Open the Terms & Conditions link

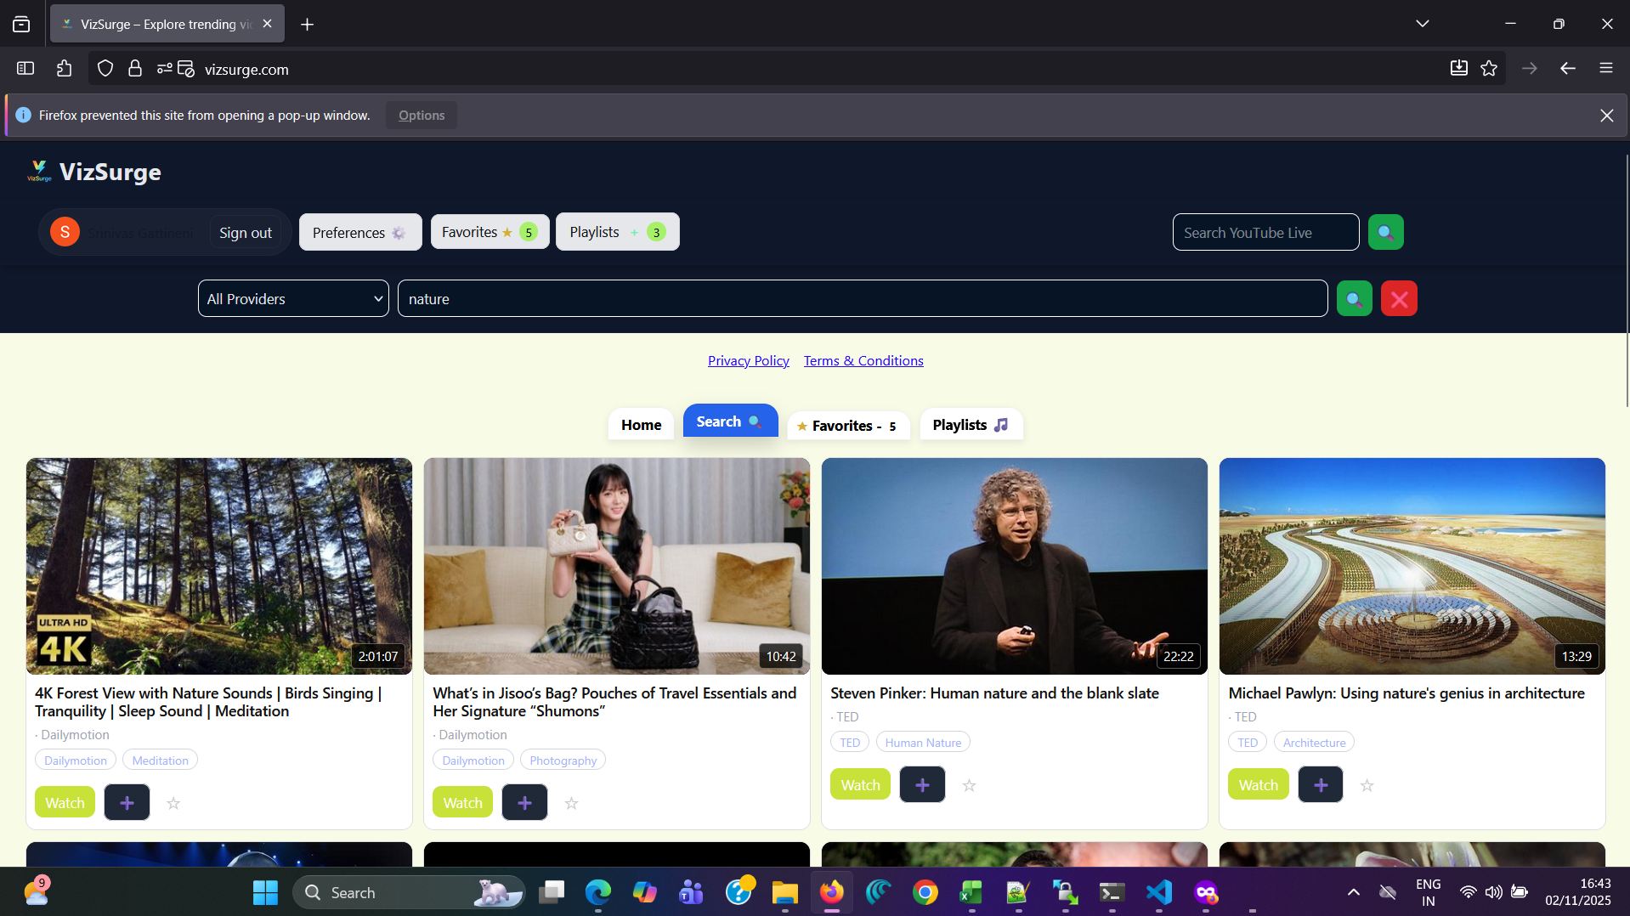coord(863,360)
